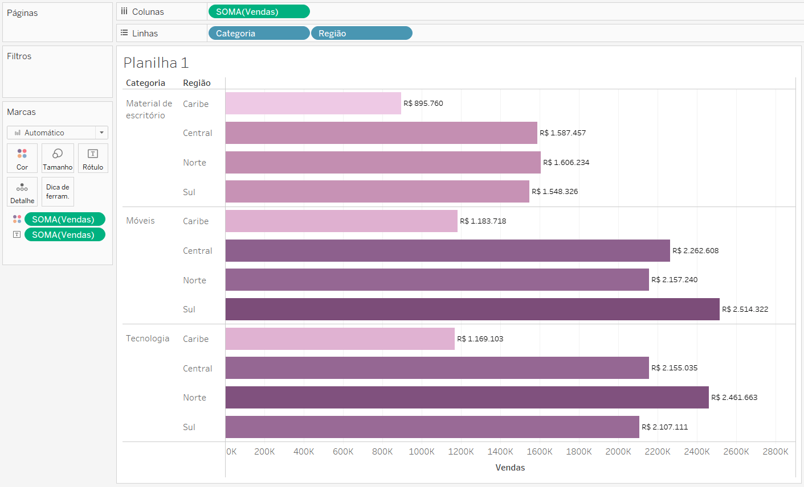This screenshot has width=804, height=487.
Task: Select the bar labeled R$ 1.548.326
Action: point(377,192)
